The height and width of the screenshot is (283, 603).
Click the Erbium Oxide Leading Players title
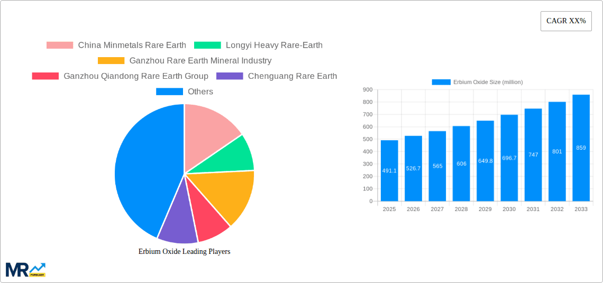click(x=184, y=251)
